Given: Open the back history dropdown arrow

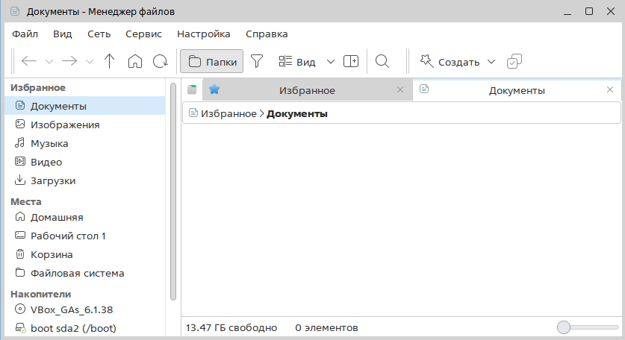Looking at the screenshot, I should click(49, 61).
